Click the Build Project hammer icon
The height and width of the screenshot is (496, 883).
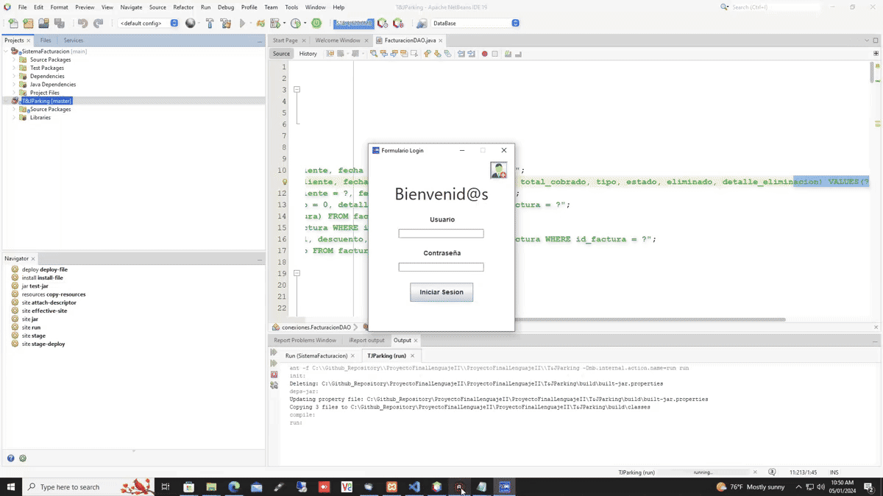click(210, 24)
